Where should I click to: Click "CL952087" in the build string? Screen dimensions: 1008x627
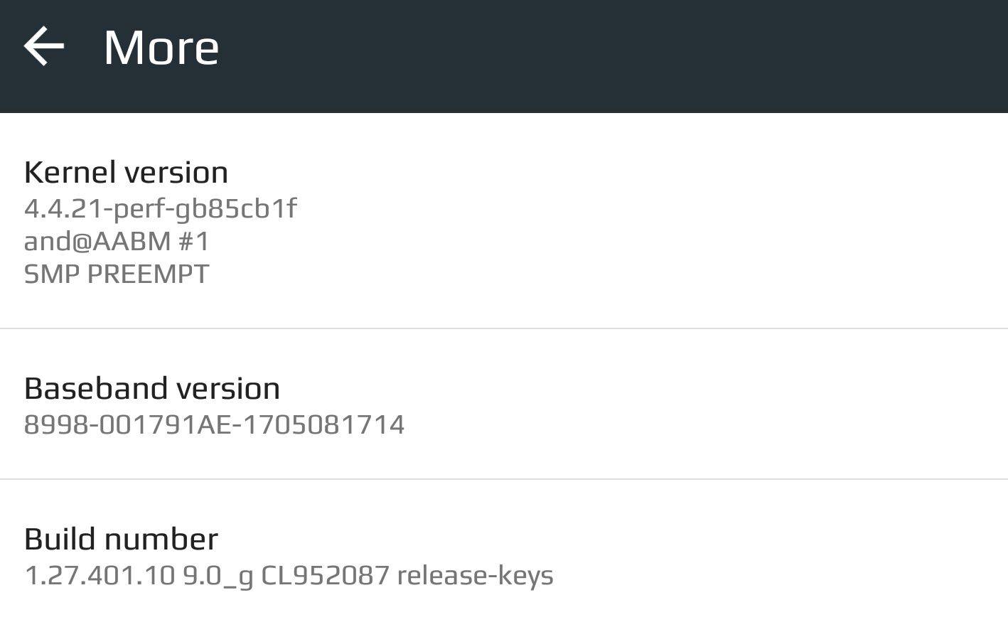(325, 575)
